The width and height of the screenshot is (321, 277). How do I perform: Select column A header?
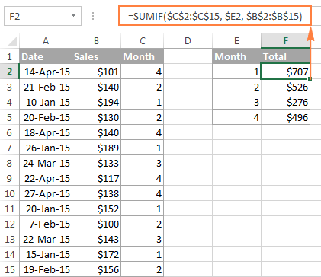[46, 41]
